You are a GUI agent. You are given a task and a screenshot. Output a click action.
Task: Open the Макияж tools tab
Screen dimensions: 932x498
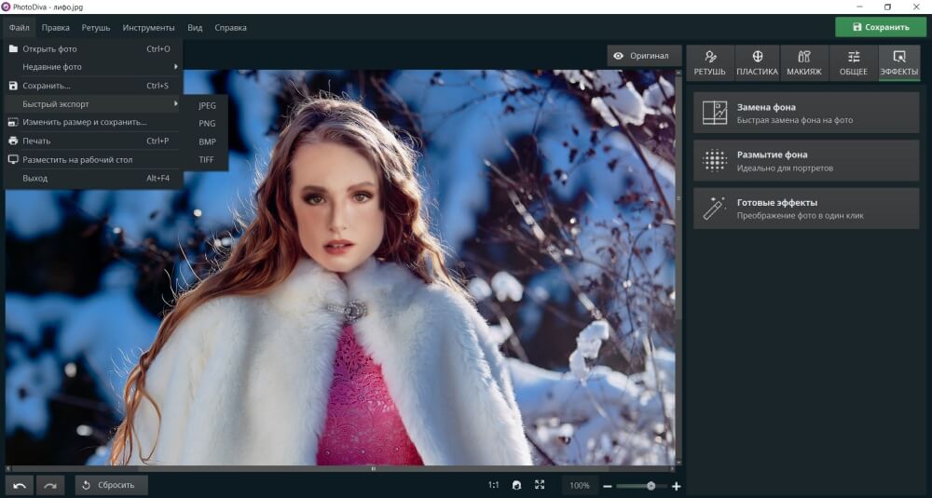[803, 62]
